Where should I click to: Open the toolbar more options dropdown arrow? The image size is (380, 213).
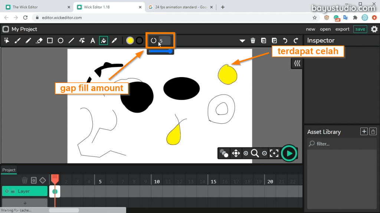point(242,41)
